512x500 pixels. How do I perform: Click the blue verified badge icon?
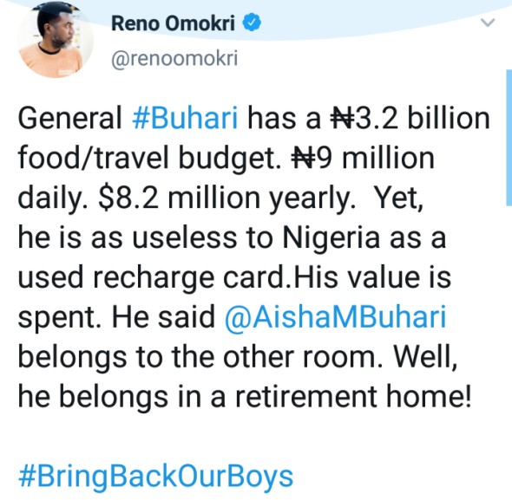tap(252, 23)
